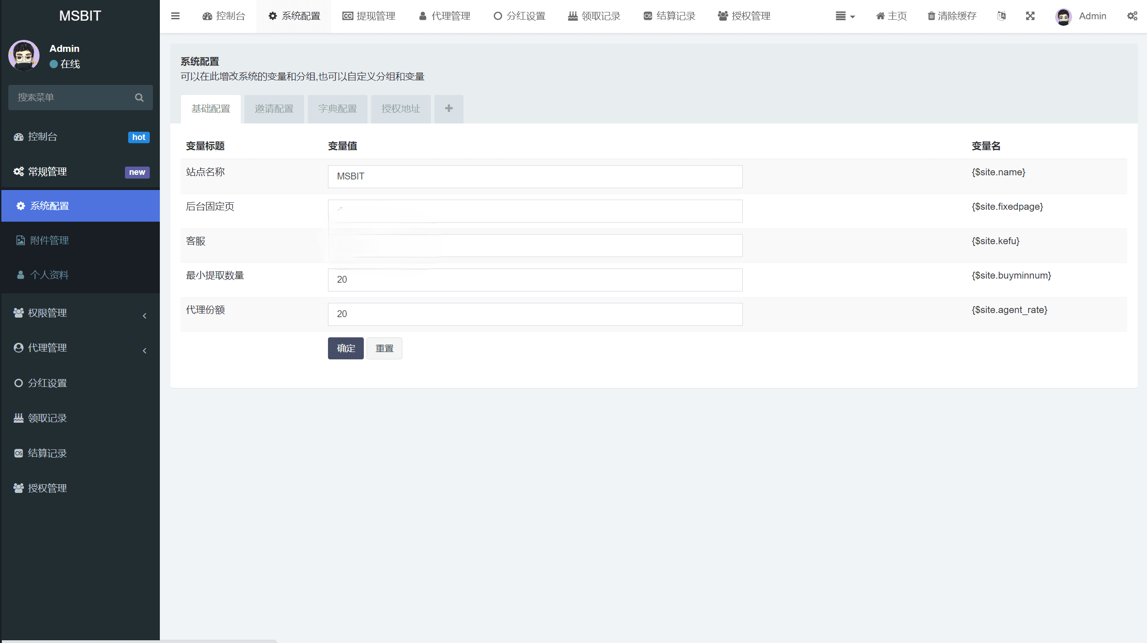Click the 站点名称 input field
Viewport: 1147px width, 643px height.
535,177
